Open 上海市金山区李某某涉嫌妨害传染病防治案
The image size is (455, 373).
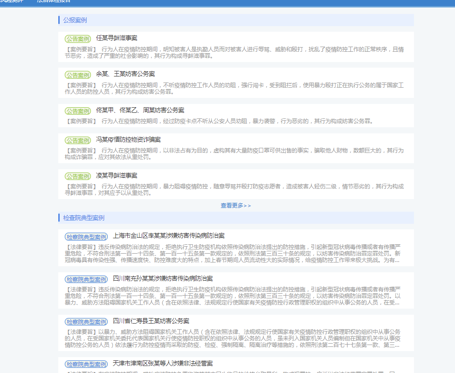coord(169,236)
